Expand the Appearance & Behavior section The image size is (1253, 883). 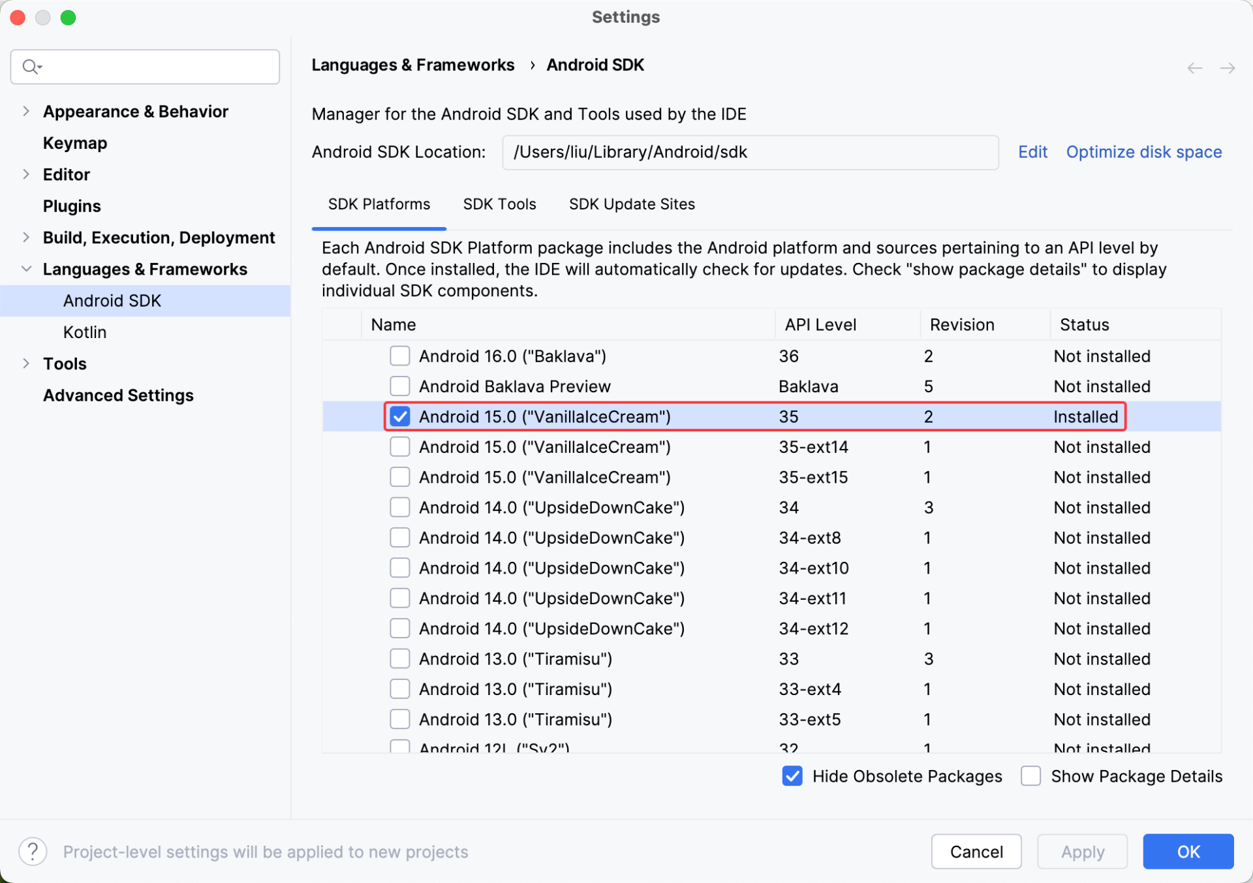[26, 112]
